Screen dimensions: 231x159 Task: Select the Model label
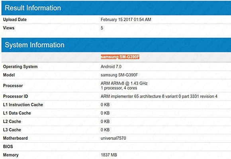pos(9,75)
